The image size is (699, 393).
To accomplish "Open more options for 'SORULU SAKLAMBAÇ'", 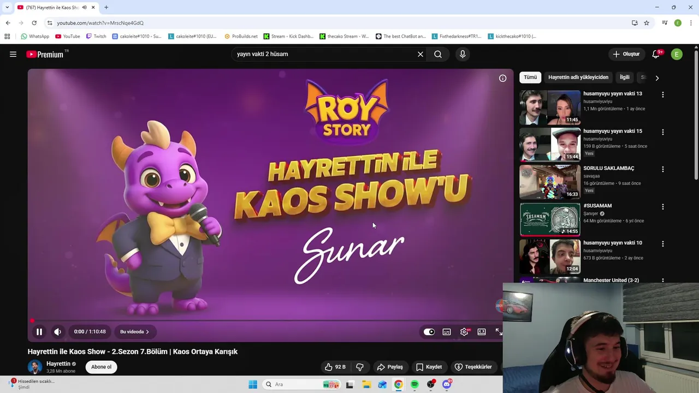I will pyautogui.click(x=663, y=169).
